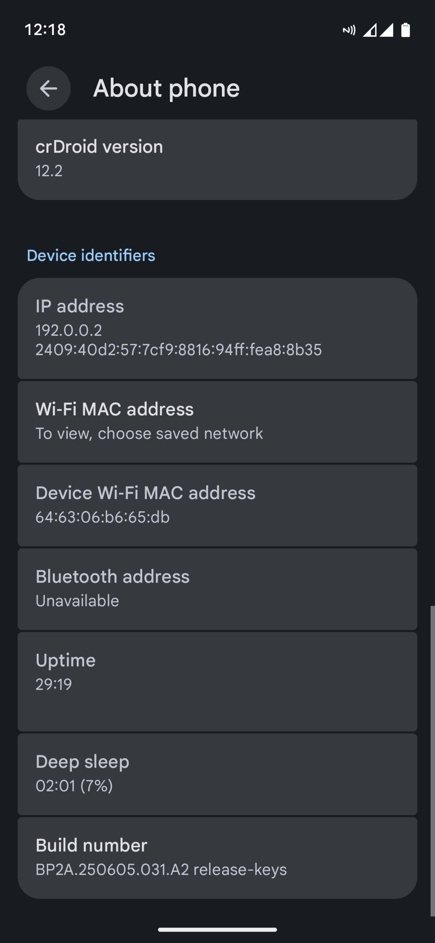Tap the Uptime entry
The width and height of the screenshot is (435, 943).
pyautogui.click(x=217, y=681)
